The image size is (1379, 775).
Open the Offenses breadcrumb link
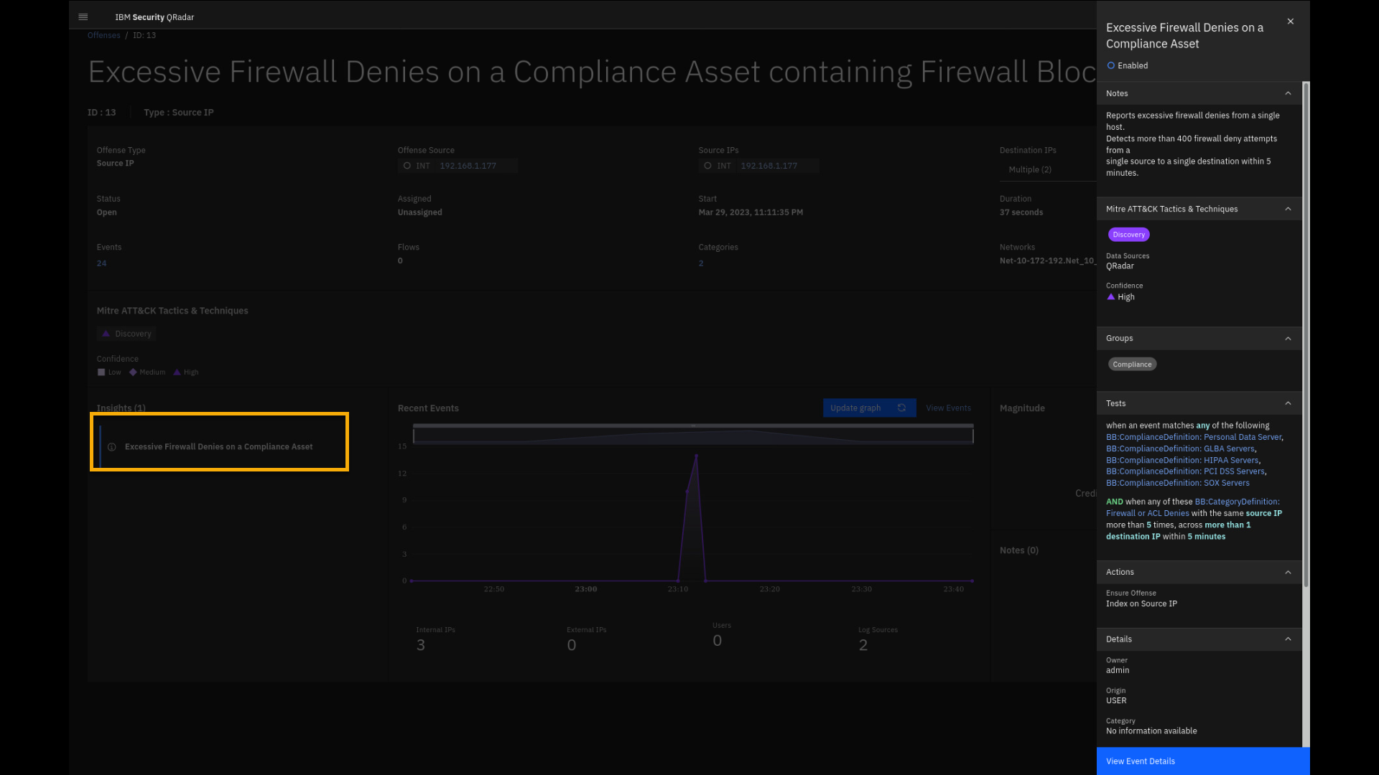[x=104, y=35]
